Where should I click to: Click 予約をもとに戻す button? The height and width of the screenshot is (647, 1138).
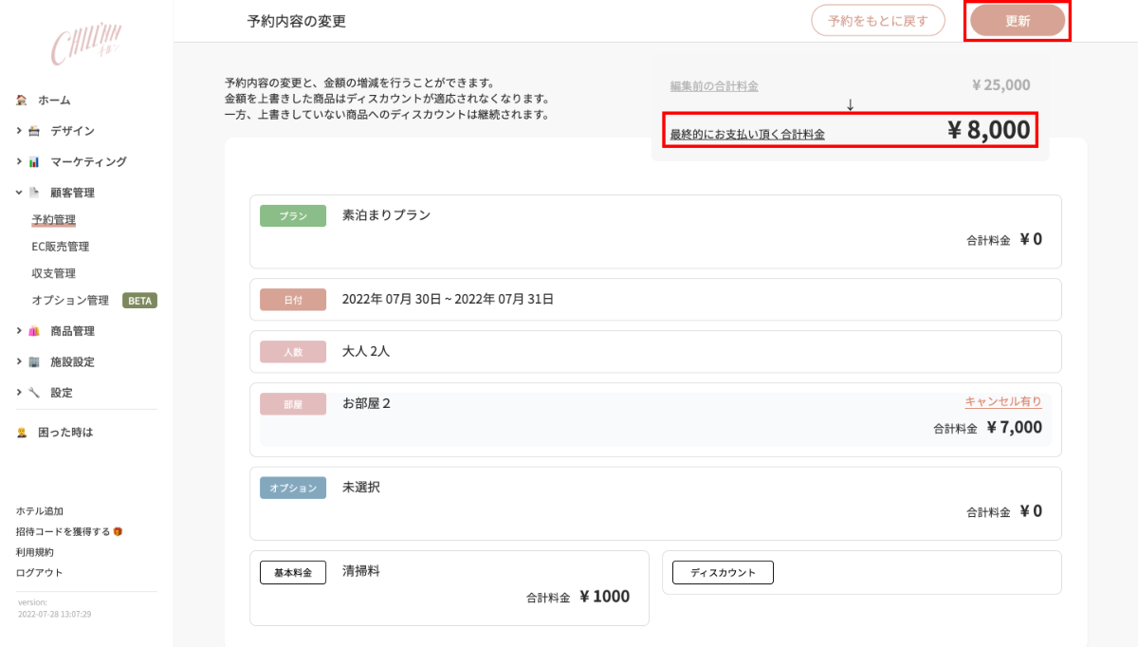point(877,21)
